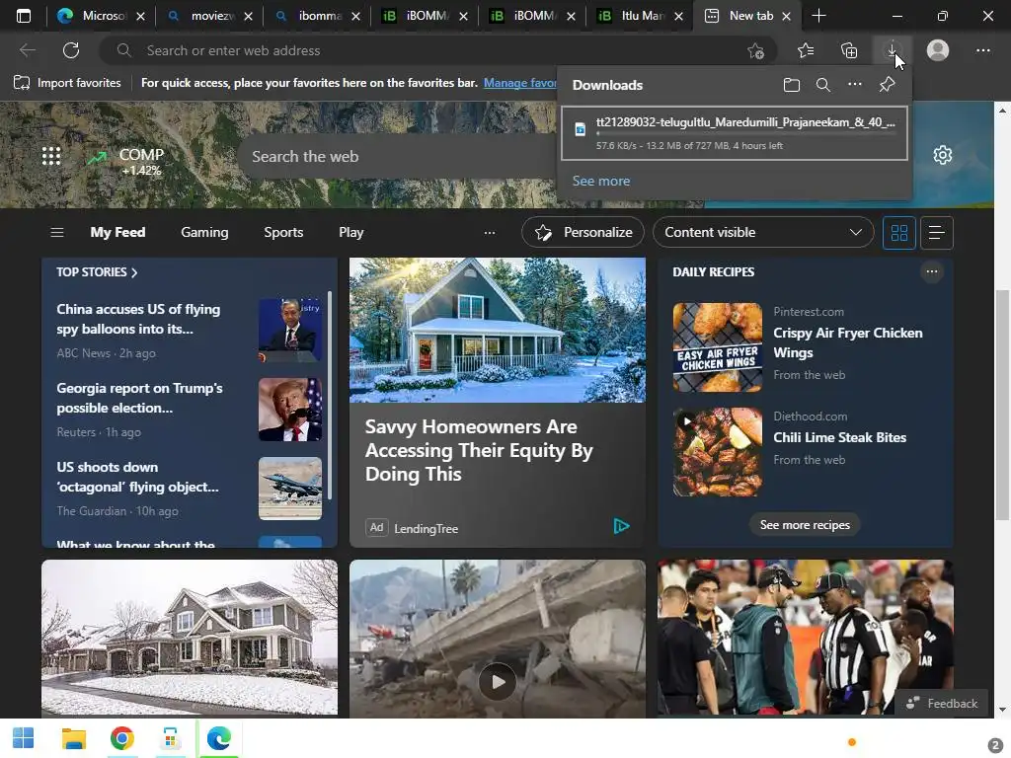Click Import favorites button

point(67,83)
